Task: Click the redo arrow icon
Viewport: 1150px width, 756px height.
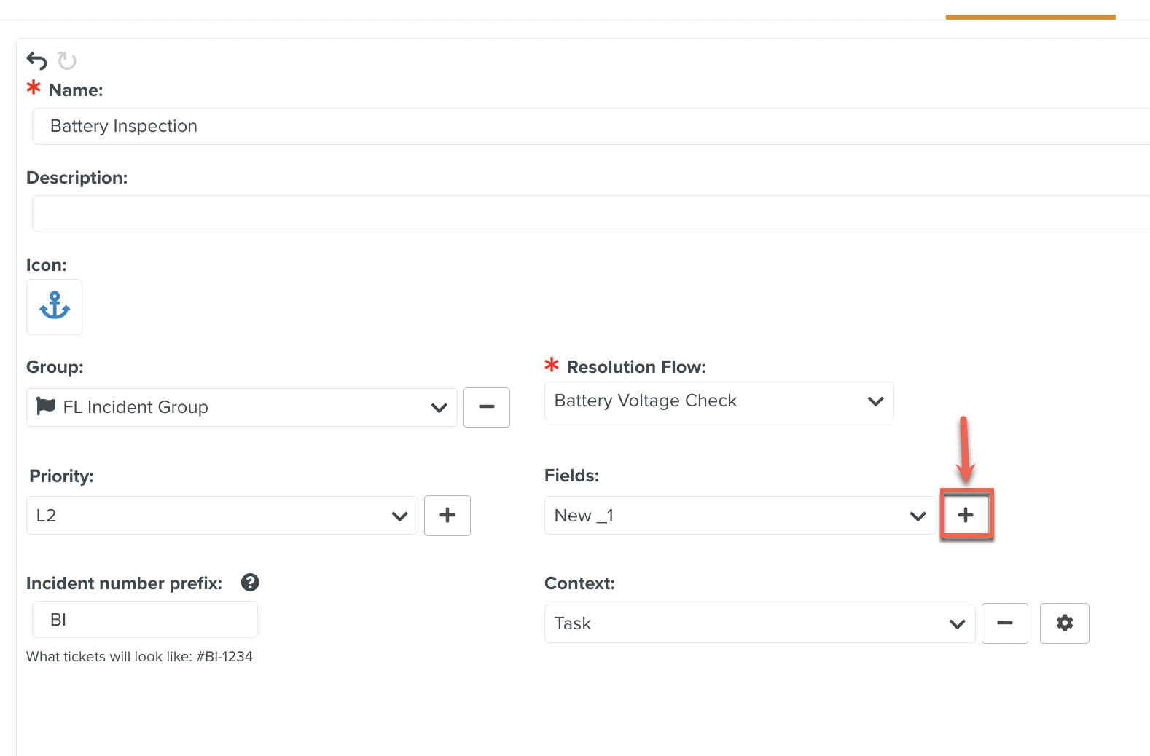Action: click(67, 60)
